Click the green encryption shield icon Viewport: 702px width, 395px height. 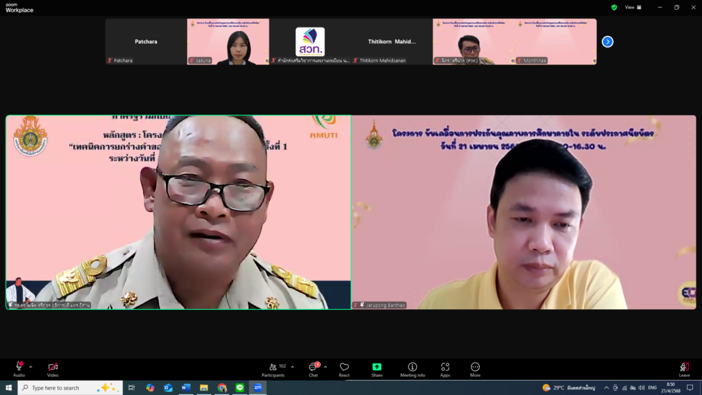pos(614,8)
